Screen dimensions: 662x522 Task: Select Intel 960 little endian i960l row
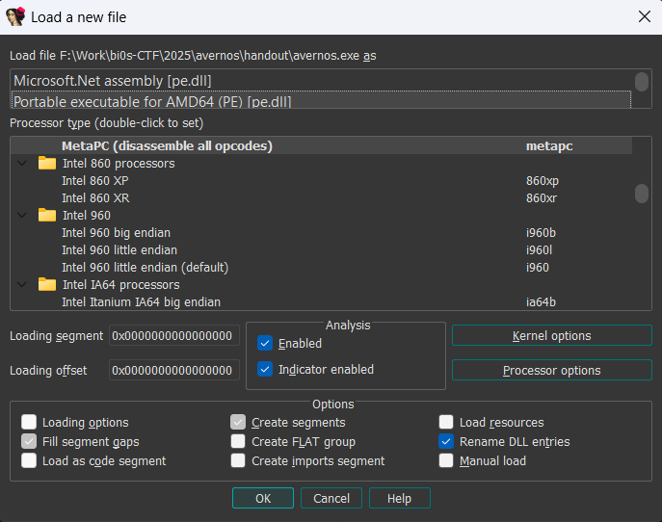321,249
